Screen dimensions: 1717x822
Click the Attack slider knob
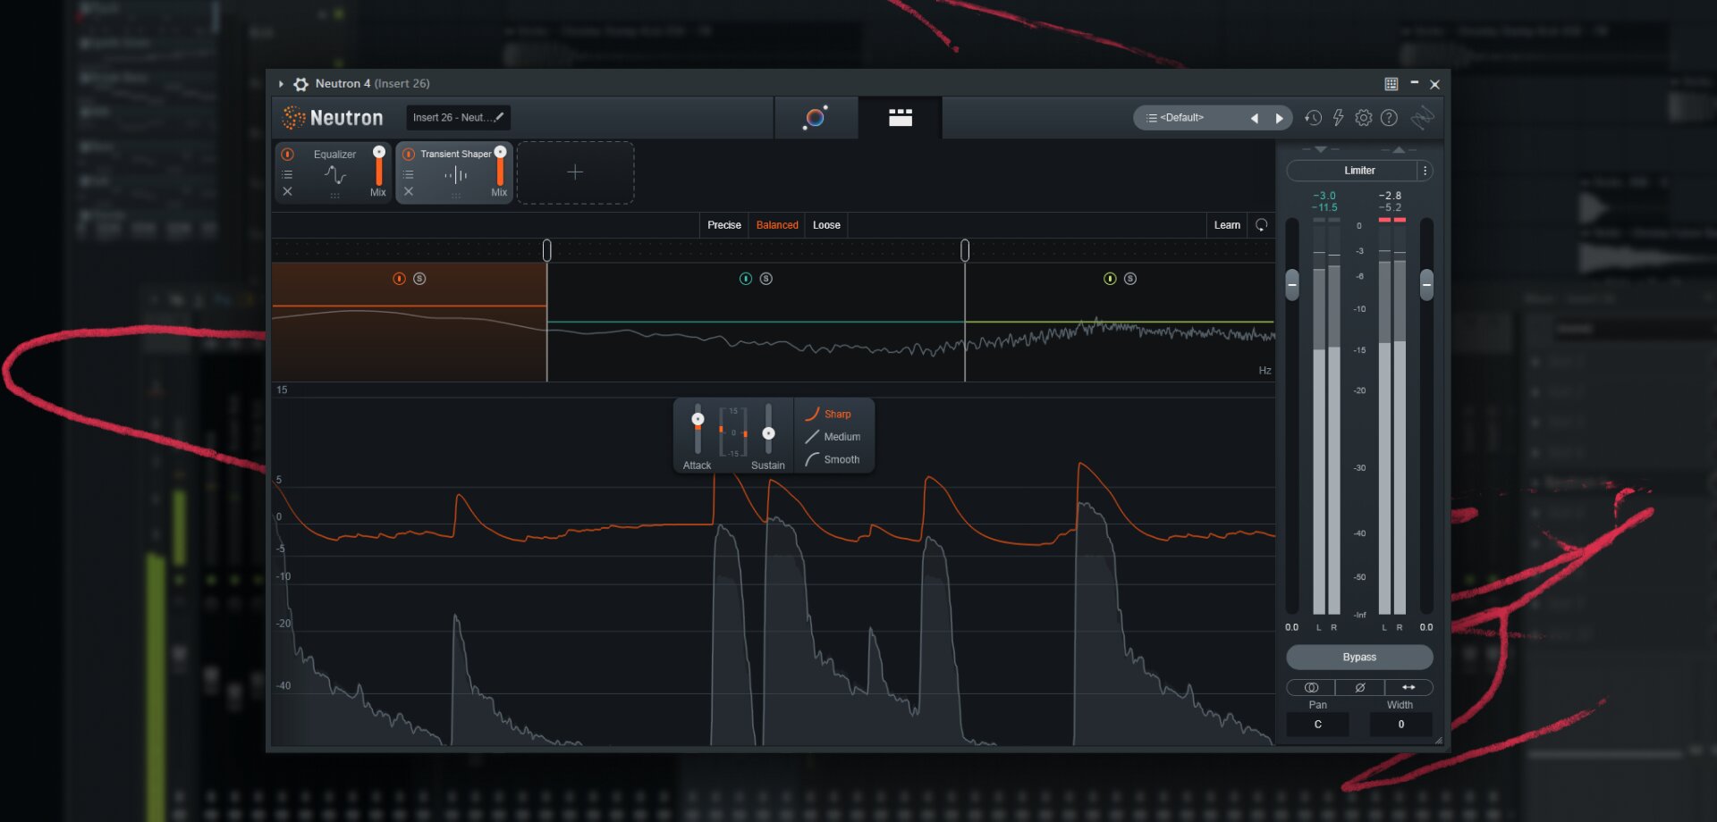698,419
